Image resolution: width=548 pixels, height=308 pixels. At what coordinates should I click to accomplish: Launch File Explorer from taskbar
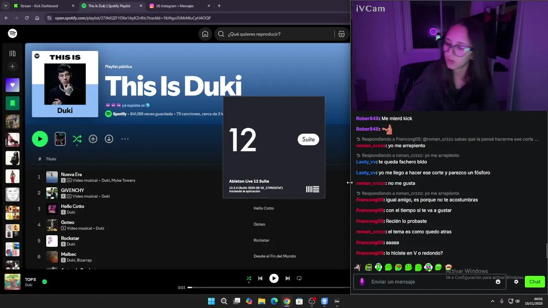point(262,301)
